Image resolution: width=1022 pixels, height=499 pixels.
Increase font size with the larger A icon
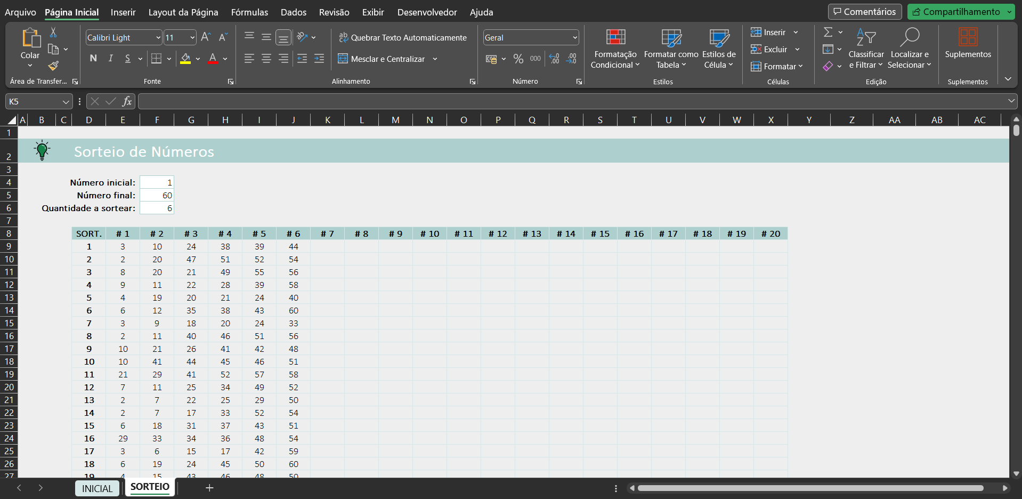point(206,37)
